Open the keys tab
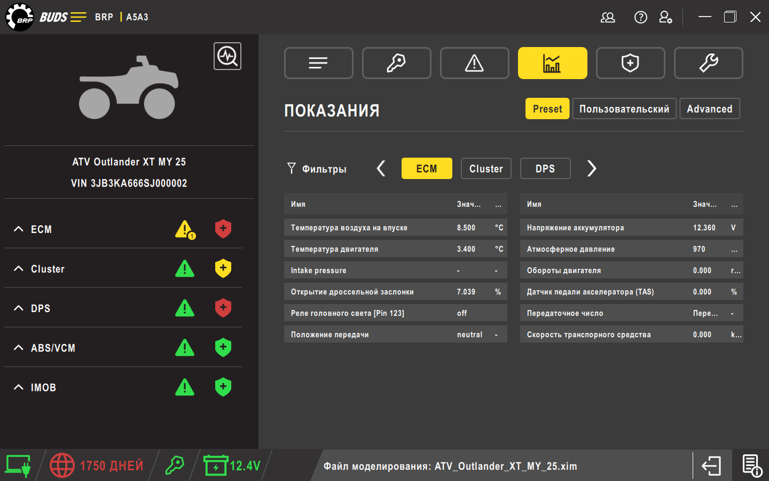Screen dimensions: 769x481 397,63
